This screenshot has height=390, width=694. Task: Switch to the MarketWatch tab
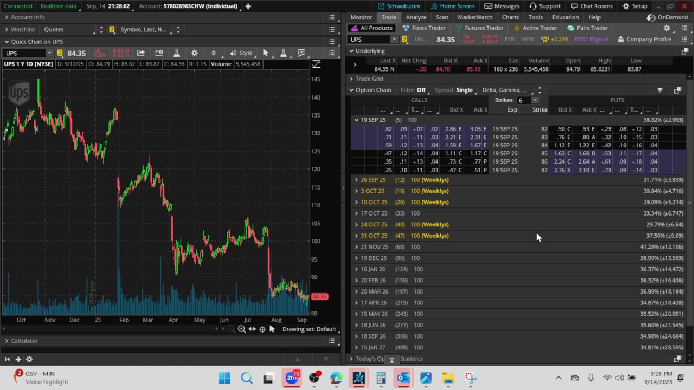475,17
